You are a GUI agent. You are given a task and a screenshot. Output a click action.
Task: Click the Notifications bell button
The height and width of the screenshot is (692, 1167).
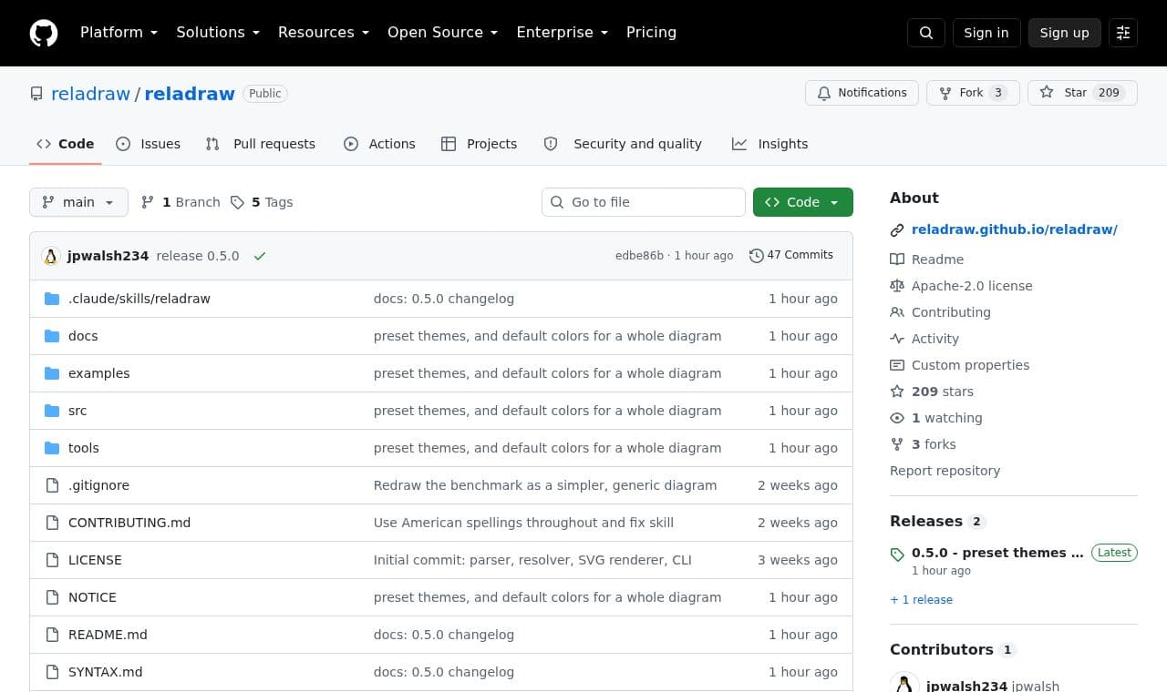tap(862, 93)
